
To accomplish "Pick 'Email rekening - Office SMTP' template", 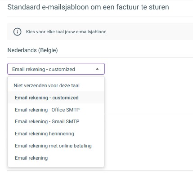I will 56,110.
